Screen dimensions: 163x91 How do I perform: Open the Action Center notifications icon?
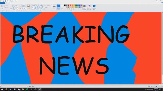coord(160,89)
